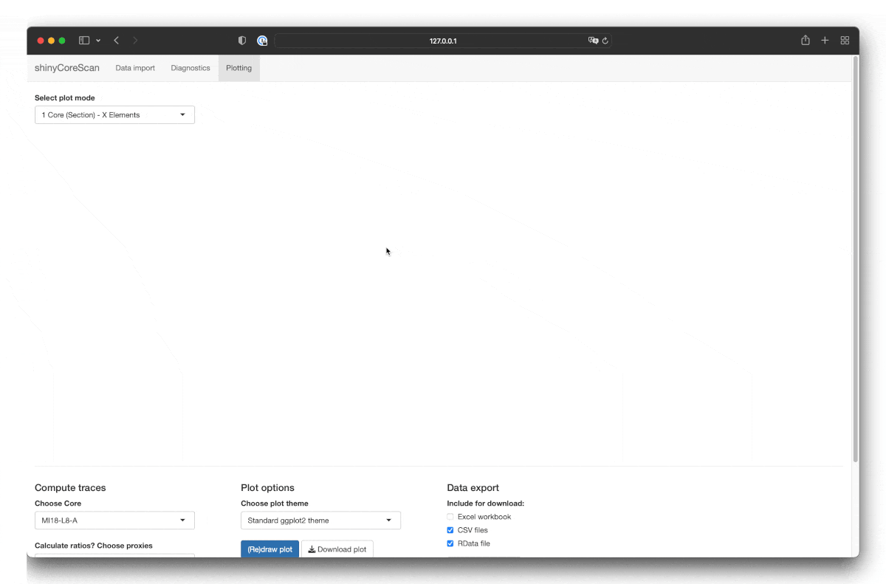The height and width of the screenshot is (584, 886).
Task: Click the Data export heading
Action: point(473,488)
